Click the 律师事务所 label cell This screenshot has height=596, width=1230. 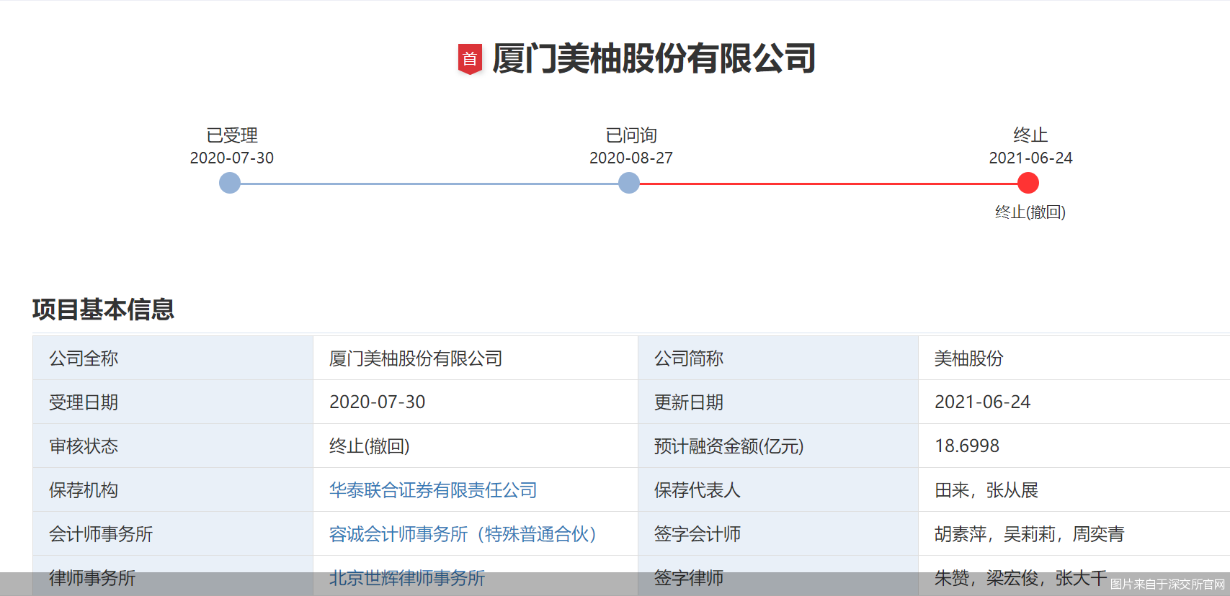173,576
